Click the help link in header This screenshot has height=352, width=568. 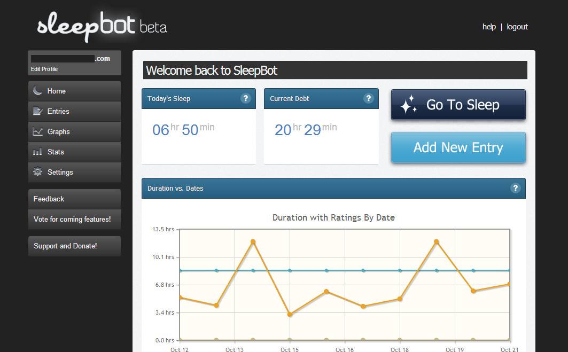pyautogui.click(x=489, y=27)
